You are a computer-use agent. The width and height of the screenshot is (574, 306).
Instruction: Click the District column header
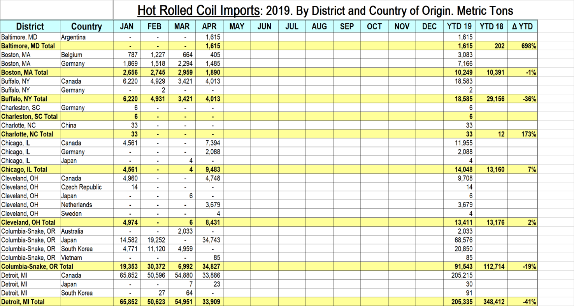pyautogui.click(x=30, y=26)
